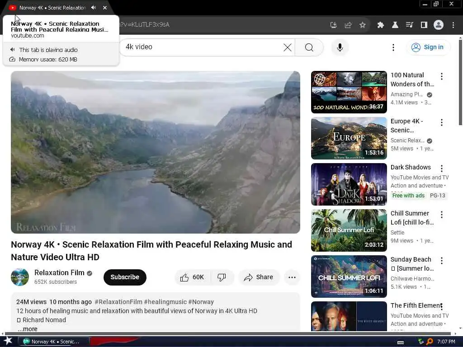Open YouTube settings three-dot menu
This screenshot has height=347, width=463.
pyautogui.click(x=393, y=47)
